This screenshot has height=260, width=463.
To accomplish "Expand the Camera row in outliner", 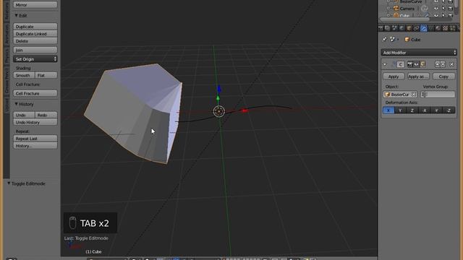I will (x=388, y=9).
